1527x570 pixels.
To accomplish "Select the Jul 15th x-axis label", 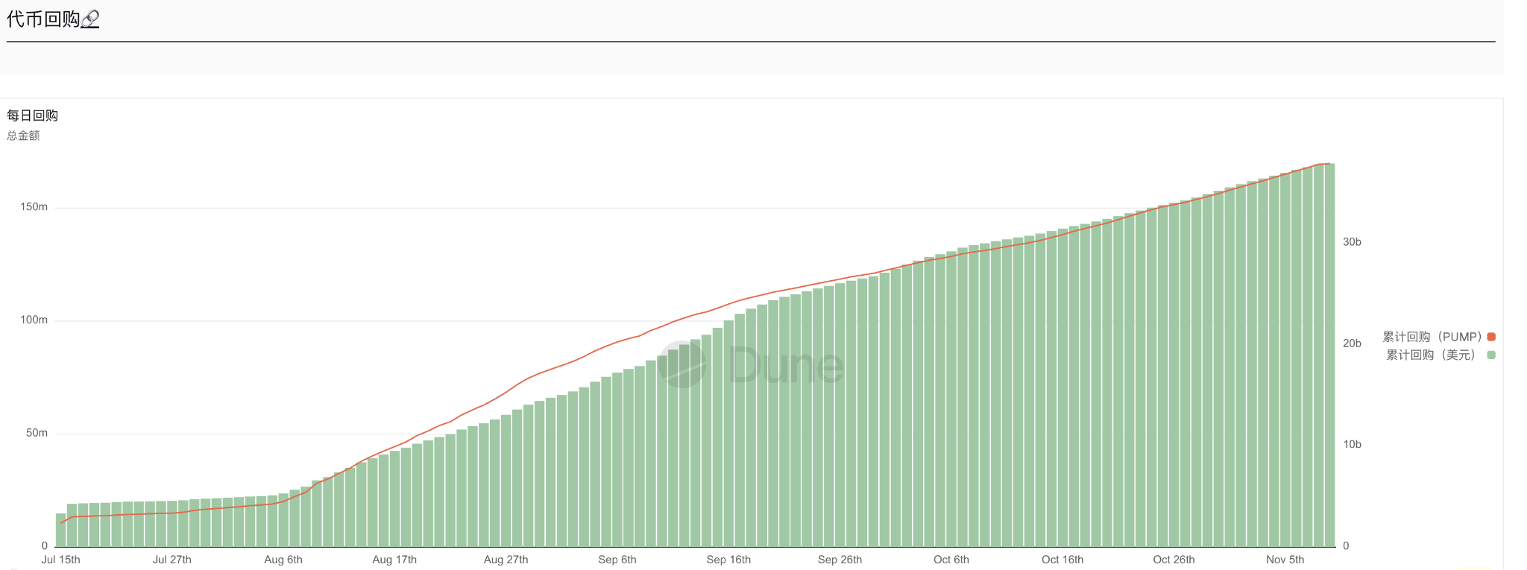I will coord(61,560).
